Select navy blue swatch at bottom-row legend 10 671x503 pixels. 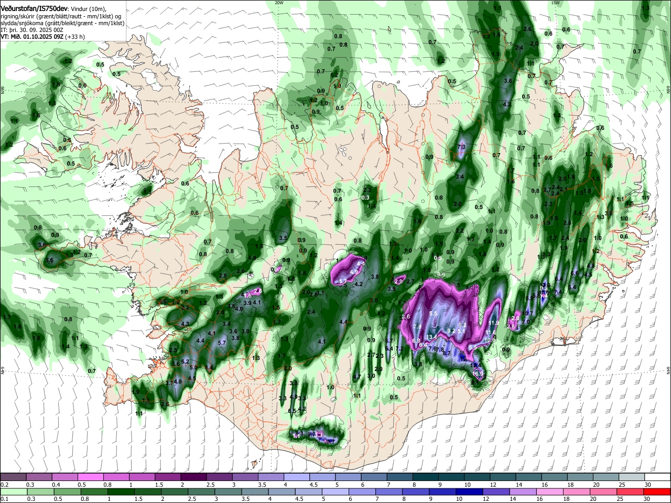click(468, 491)
